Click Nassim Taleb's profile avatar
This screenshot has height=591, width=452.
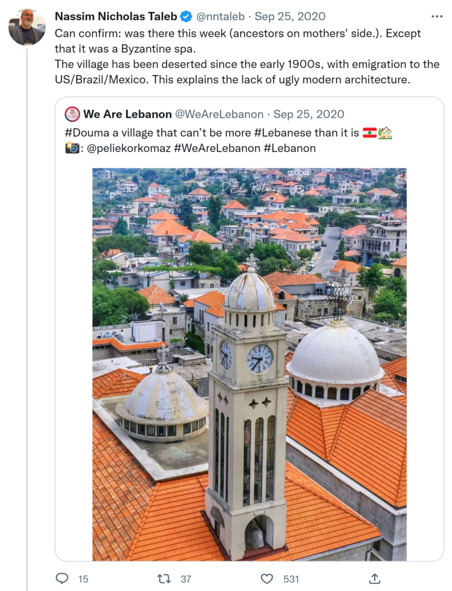coord(27,27)
